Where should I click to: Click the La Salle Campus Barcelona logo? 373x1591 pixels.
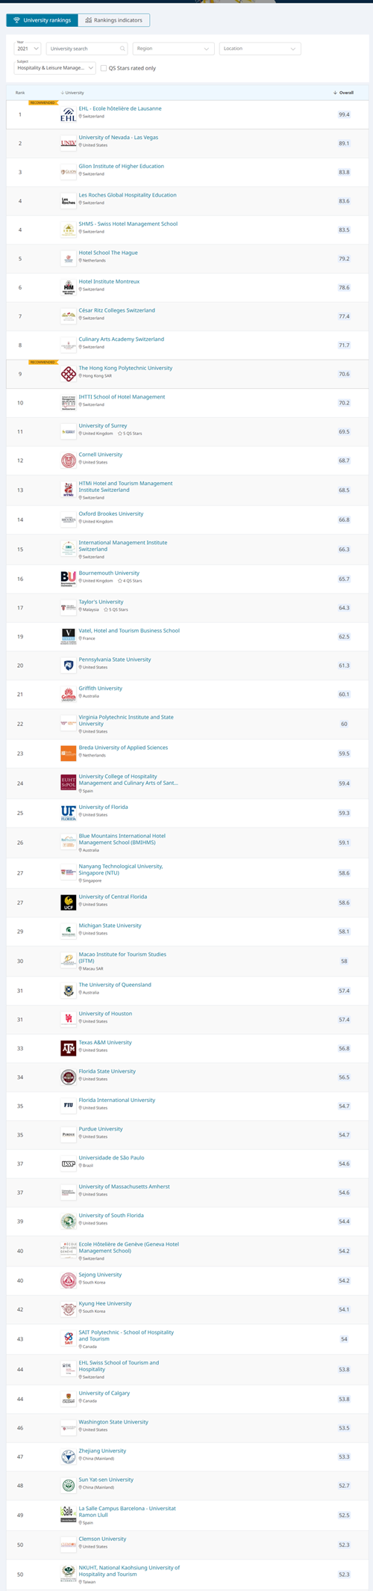69,1515
